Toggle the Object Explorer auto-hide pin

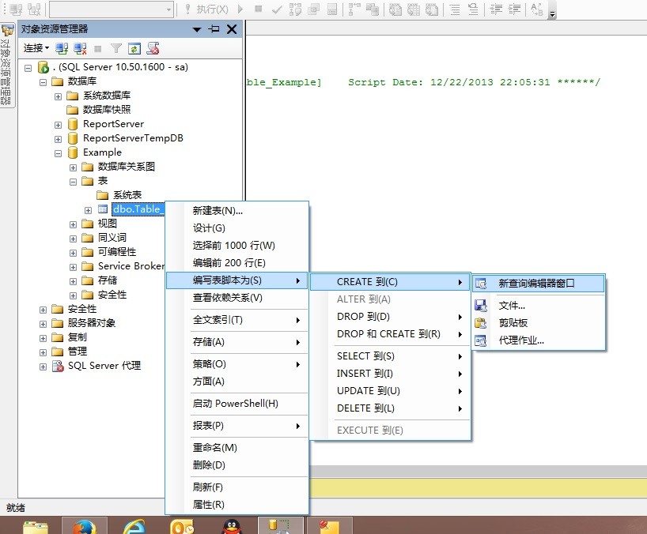point(214,29)
